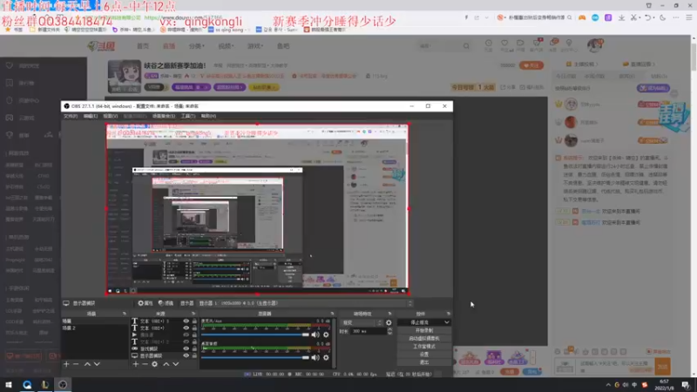Lock the 显示器捕获 source

[194, 355]
